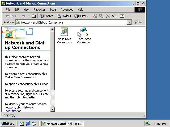
Task: Open the Help menu
Action: [x=80, y=10]
